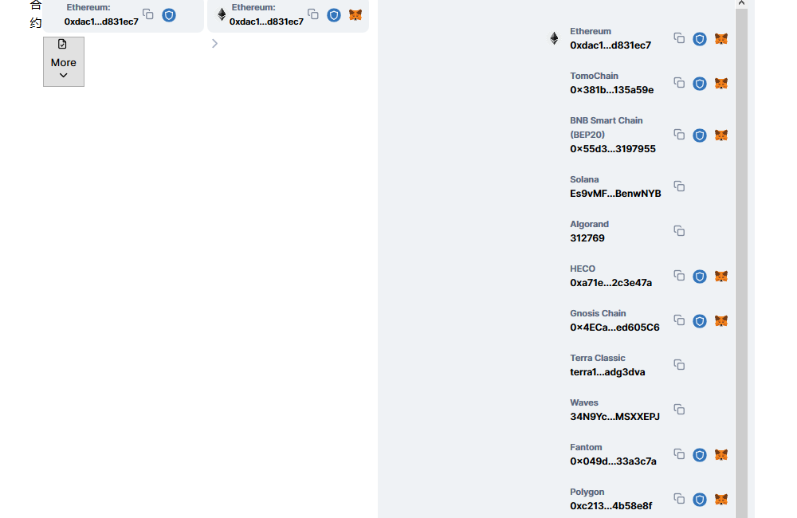Copy the TomoChain contract address
The image size is (797, 518).
(679, 83)
